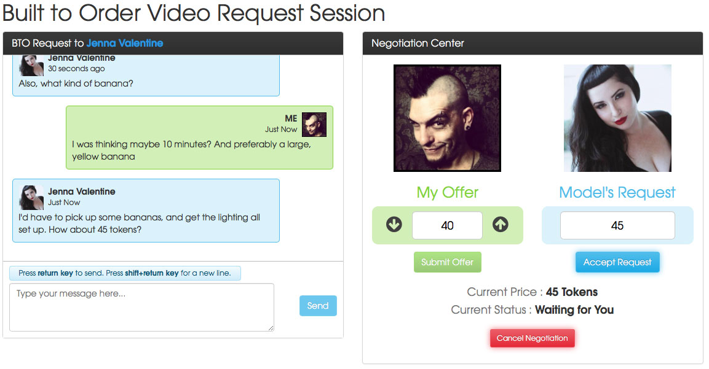Click the My Offer heading
Viewport: 709px width, 369px height.
coord(447,192)
